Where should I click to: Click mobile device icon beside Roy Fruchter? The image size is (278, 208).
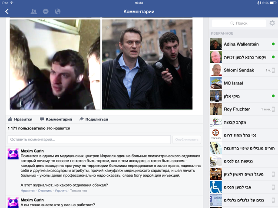pyautogui.click(x=273, y=109)
